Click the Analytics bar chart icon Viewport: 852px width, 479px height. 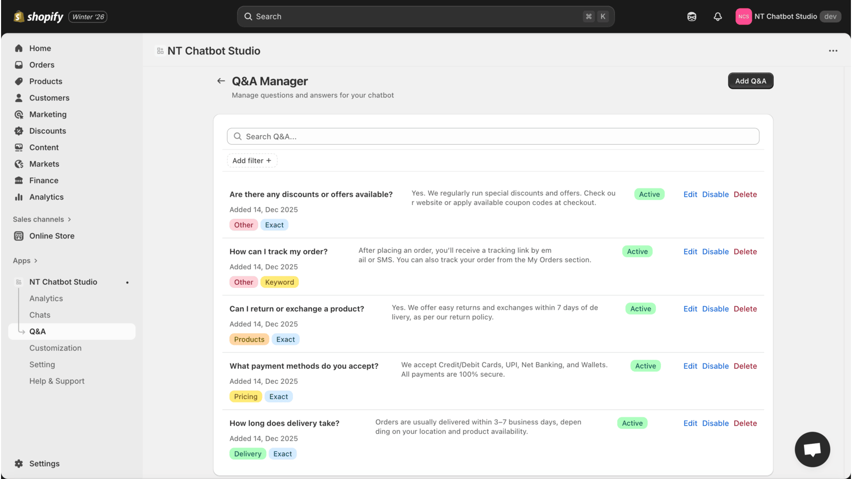pyautogui.click(x=19, y=197)
